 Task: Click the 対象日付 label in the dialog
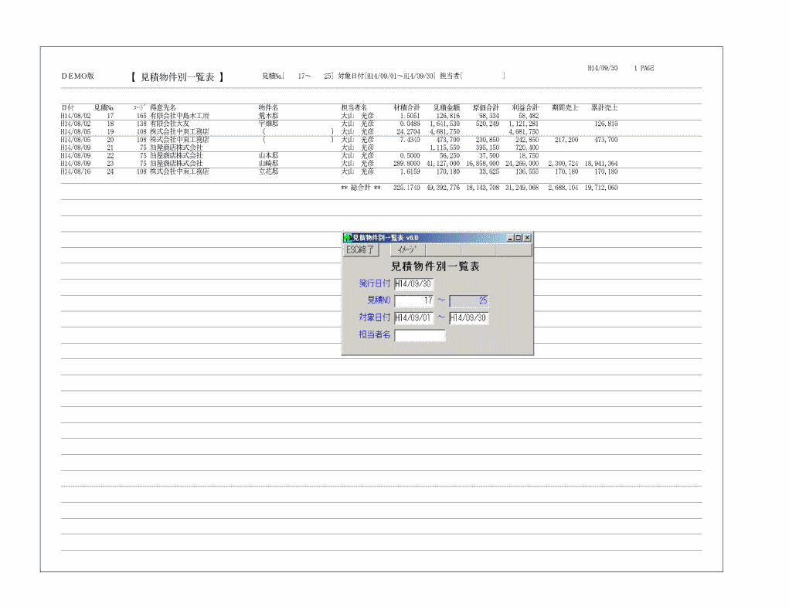click(x=374, y=317)
